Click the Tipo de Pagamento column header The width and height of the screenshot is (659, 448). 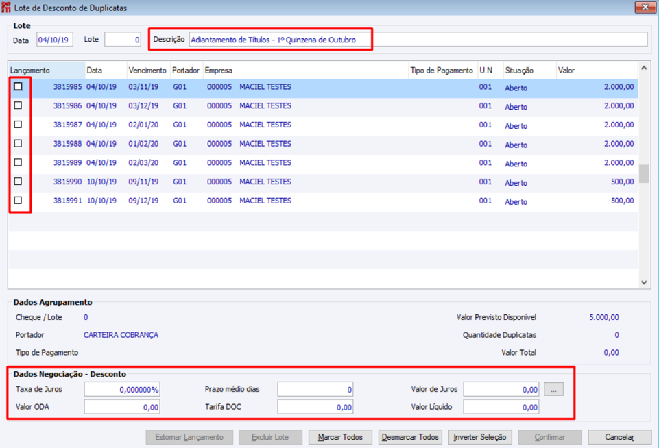click(442, 70)
